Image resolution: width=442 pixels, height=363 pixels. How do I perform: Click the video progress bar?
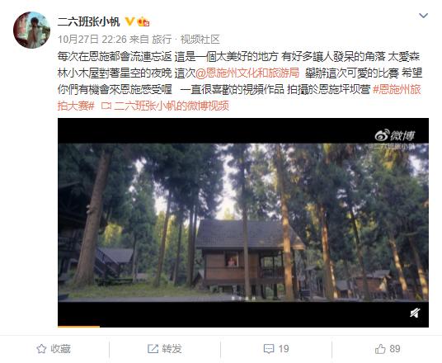[x=243, y=327]
